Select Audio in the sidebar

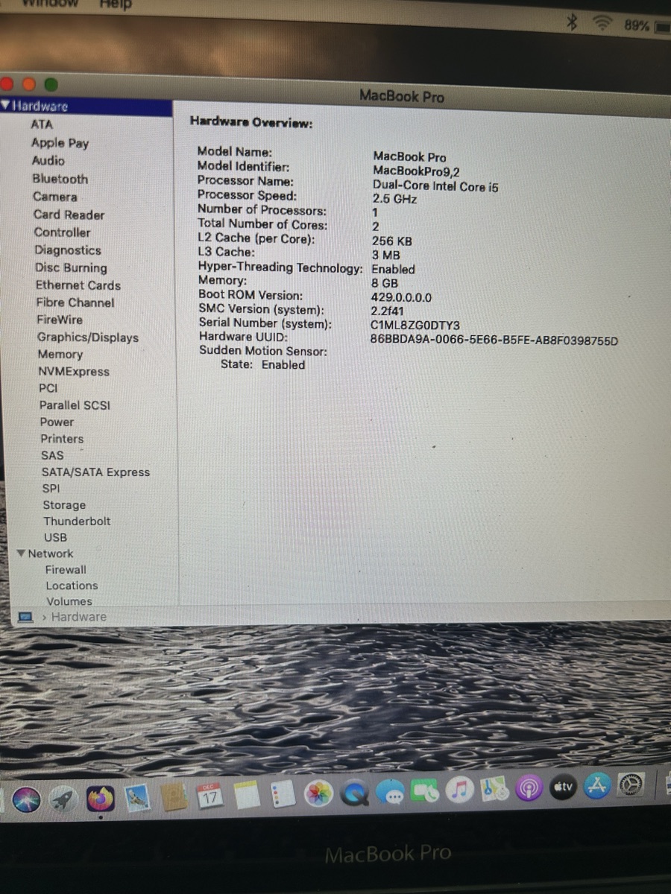[48, 160]
